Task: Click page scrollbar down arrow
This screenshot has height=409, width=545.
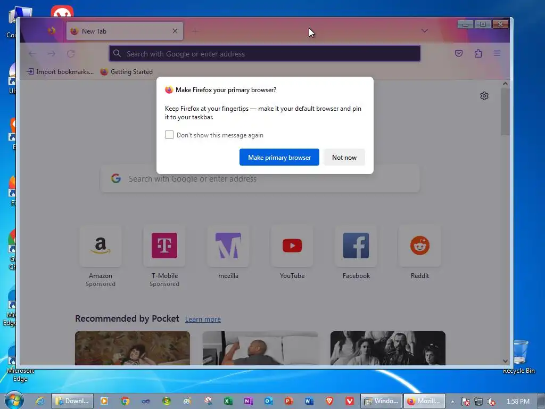Action: pyautogui.click(x=505, y=361)
